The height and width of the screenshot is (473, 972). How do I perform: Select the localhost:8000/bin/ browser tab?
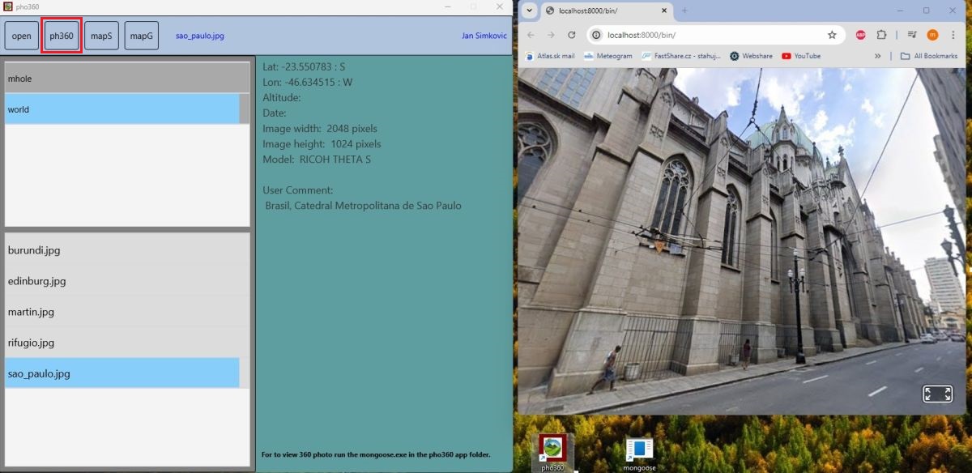(607, 11)
